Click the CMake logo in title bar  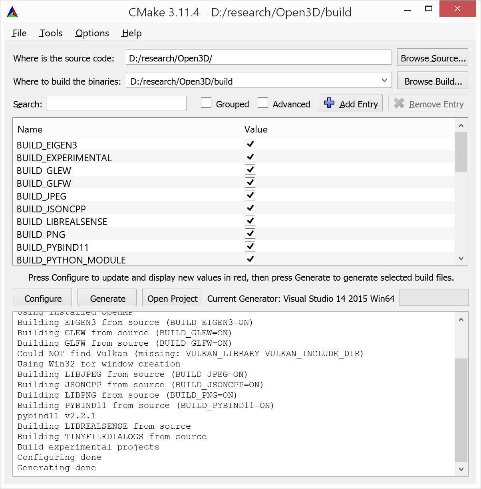[12, 12]
